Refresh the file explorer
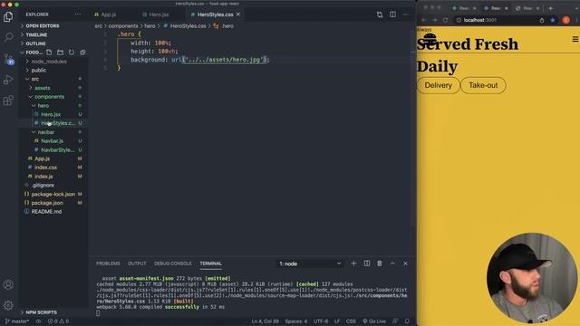The image size is (580, 326). click(72, 53)
